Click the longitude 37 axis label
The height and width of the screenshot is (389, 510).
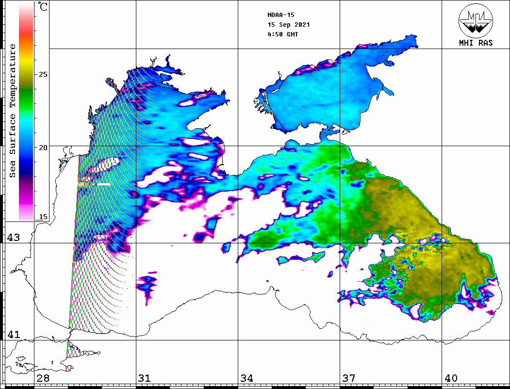[349, 378]
